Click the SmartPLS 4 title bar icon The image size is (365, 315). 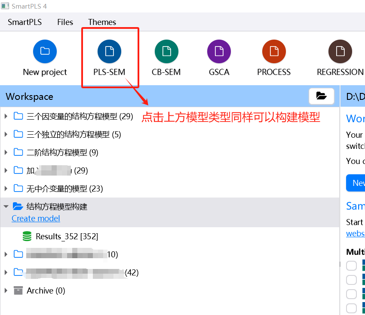[x=5, y=6]
